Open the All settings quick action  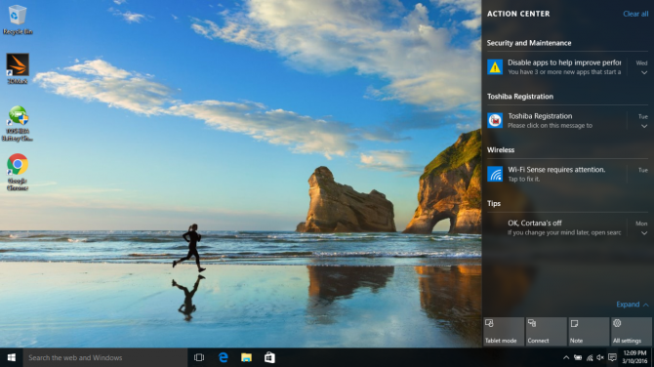tap(631, 332)
